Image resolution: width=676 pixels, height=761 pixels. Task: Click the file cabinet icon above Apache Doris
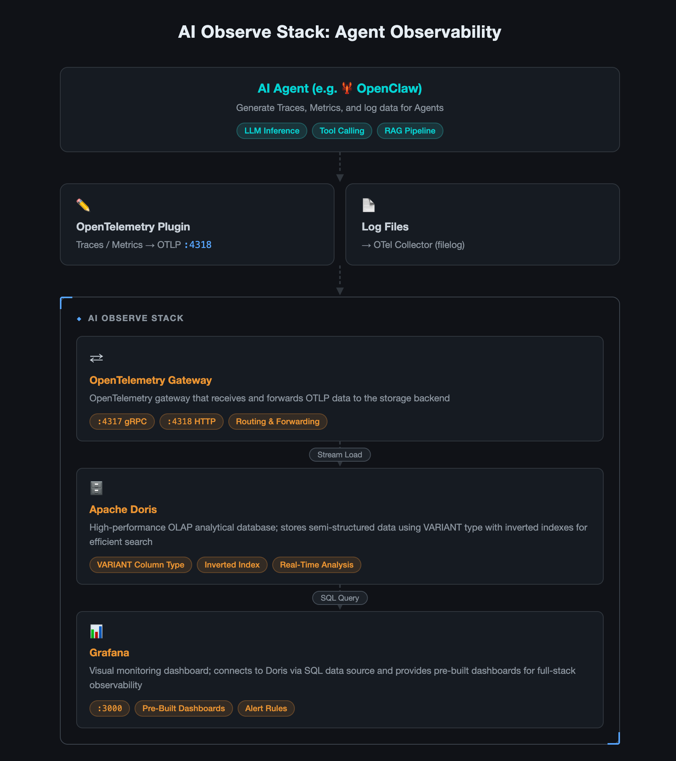tap(96, 488)
